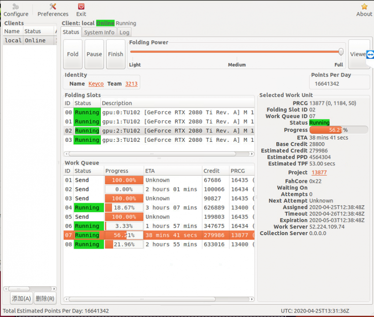Select work queue row 08 at 21.96%

(159, 244)
